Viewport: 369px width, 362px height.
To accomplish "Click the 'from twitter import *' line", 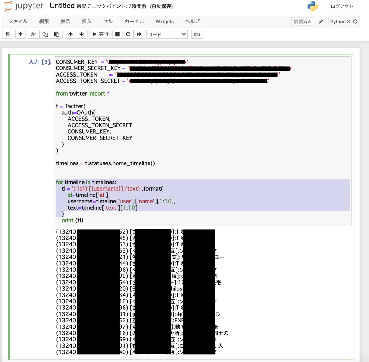I will (82, 93).
